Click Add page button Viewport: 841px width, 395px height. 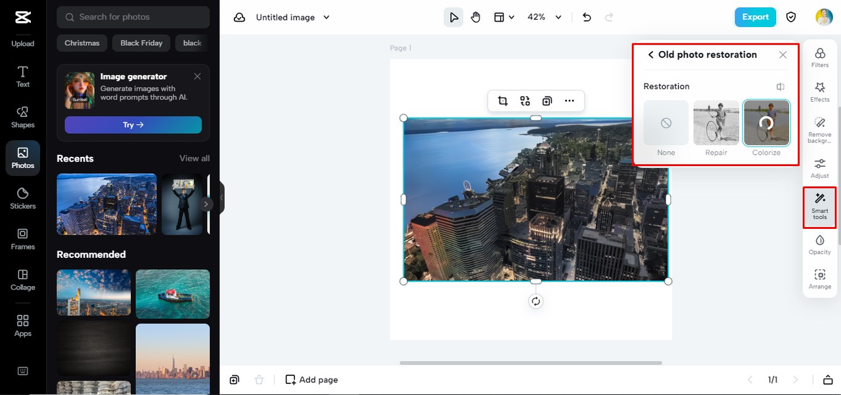(312, 380)
